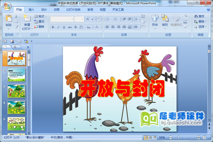Click the Zoom Out minus button
This screenshot has height=142, width=213.
pos(171,137)
